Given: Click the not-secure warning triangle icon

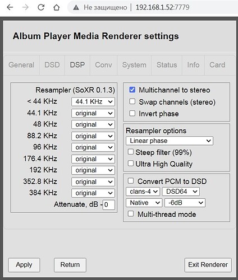Looking at the screenshot, I should (x=76, y=7).
